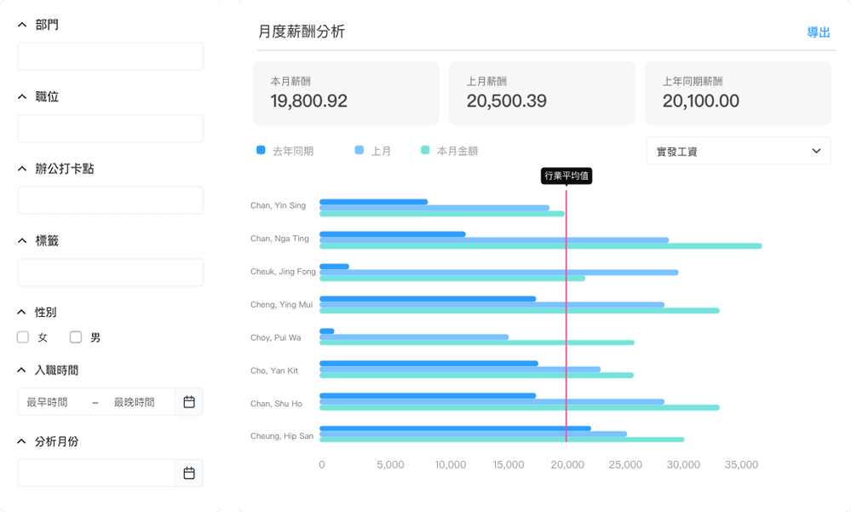Screen dimensions: 851x512
Task: Select the 上年同期薪酬 summary card
Action: [x=738, y=94]
